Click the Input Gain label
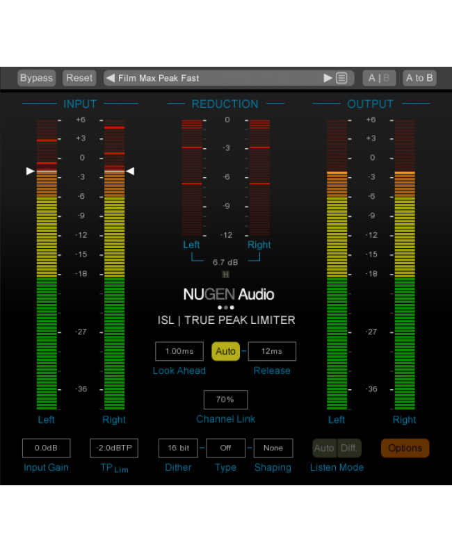Image resolution: width=452 pixels, height=552 pixels. [46, 467]
